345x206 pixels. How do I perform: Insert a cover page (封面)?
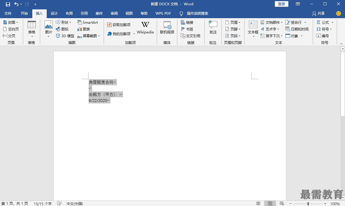(x=11, y=22)
